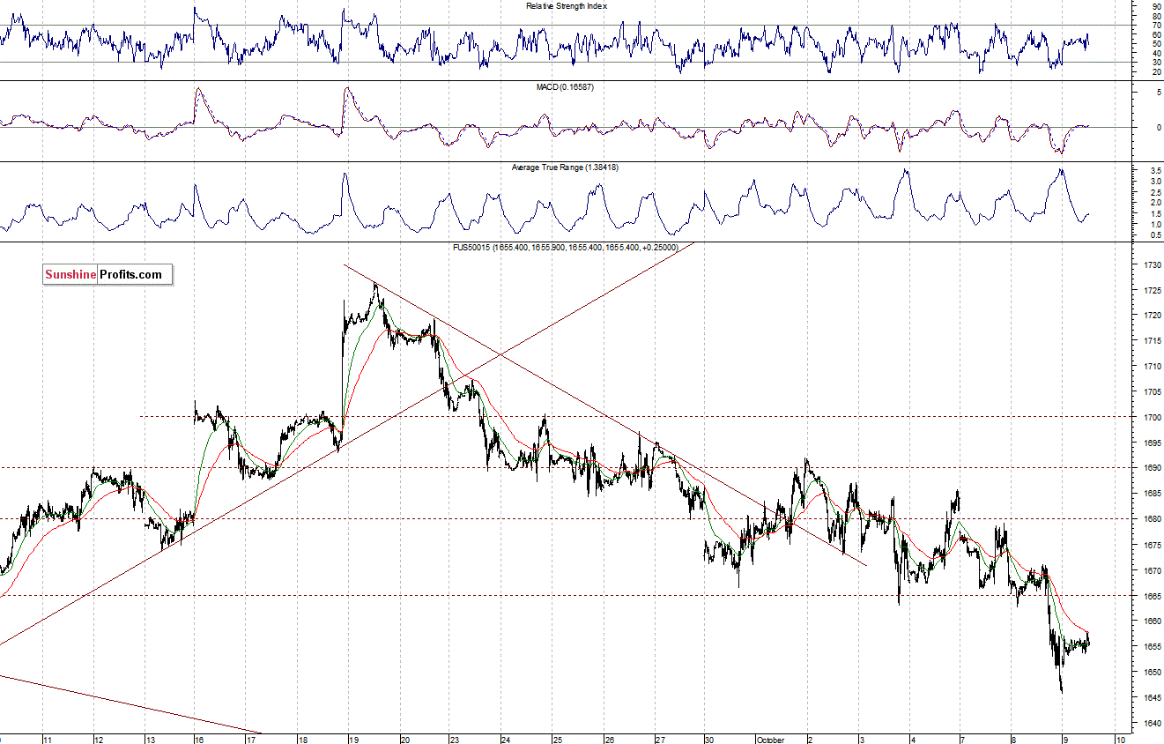
Task: Select date 23 on the time axis
Action: pos(454,739)
